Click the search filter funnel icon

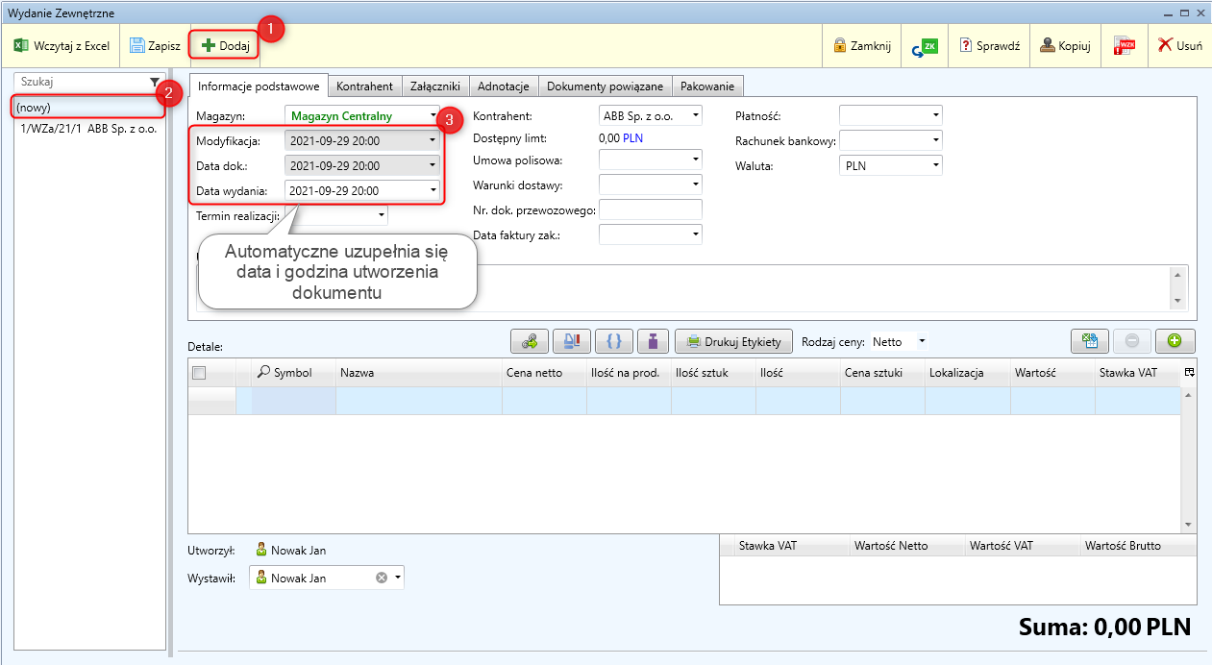155,82
